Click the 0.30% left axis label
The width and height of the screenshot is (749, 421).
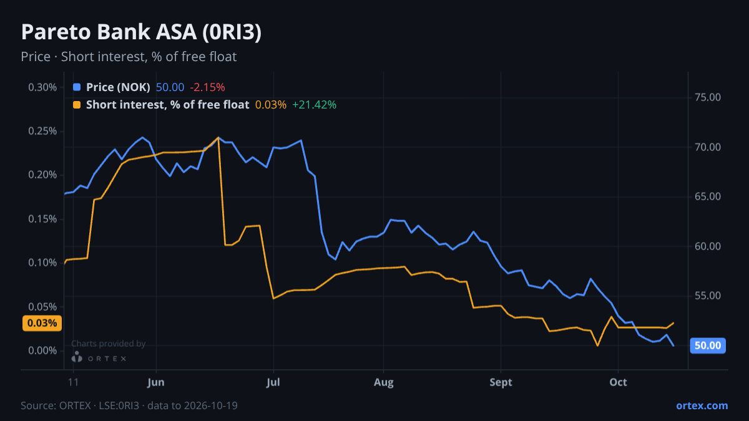click(42, 87)
